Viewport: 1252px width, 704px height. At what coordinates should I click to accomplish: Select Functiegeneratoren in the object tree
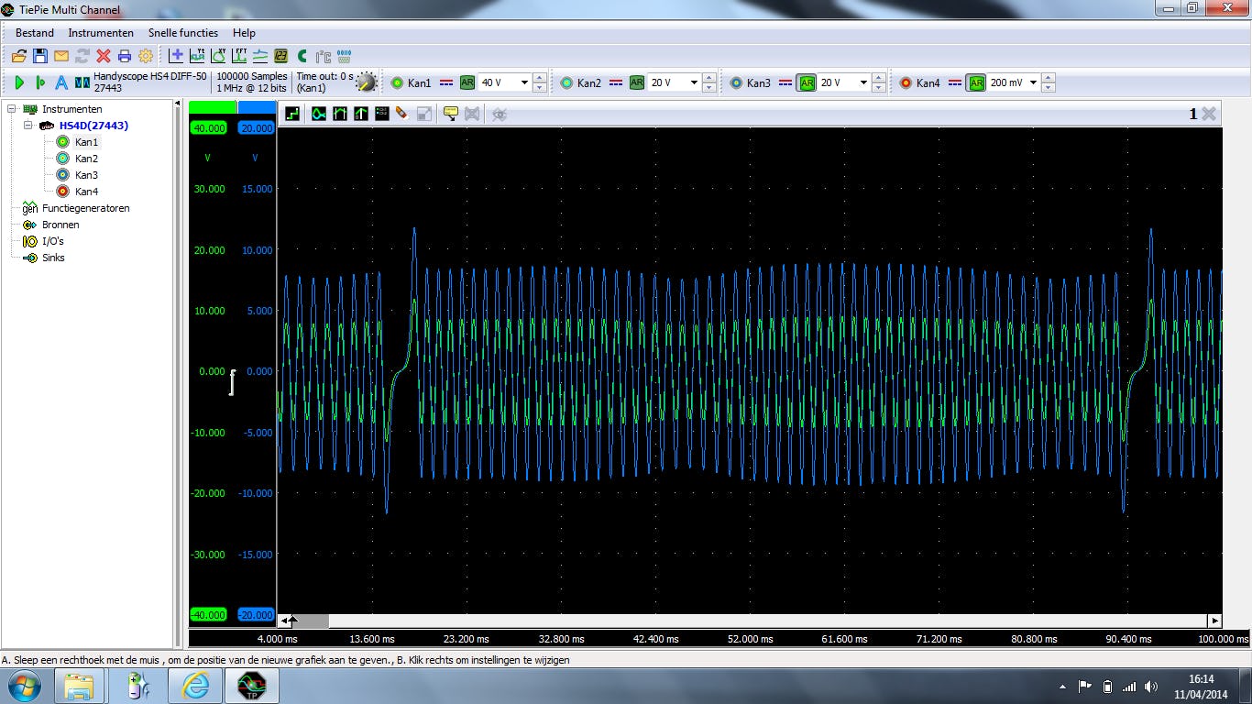click(85, 208)
